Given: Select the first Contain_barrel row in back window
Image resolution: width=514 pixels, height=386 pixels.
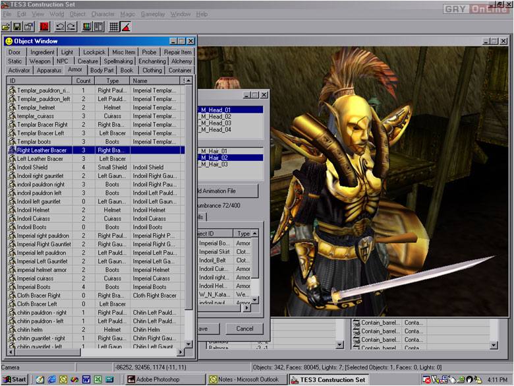Looking at the screenshot, I should 420,323.
